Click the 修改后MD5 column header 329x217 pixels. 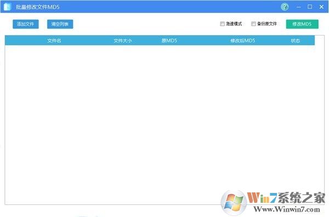tap(243, 40)
